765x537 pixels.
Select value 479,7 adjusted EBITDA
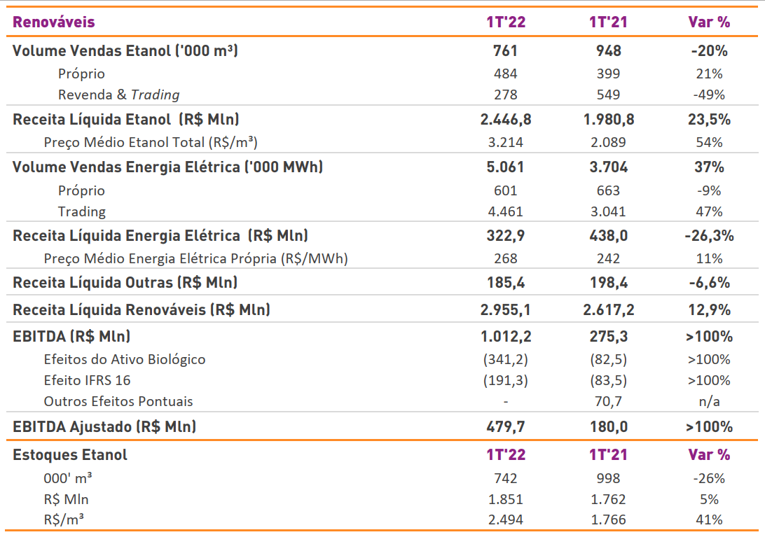[506, 427]
